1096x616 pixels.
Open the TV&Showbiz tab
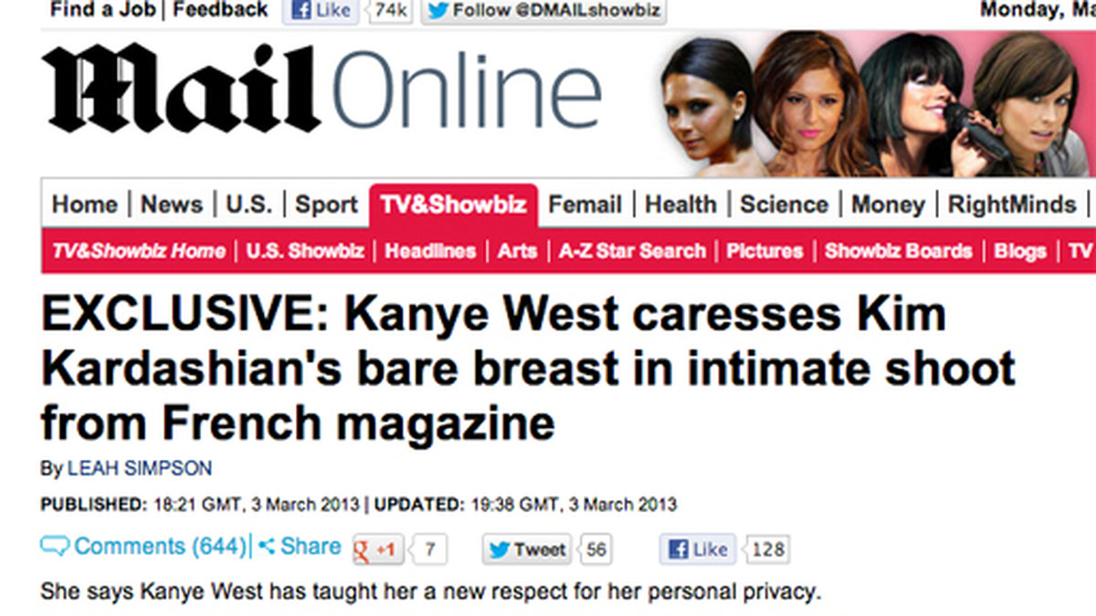(x=453, y=204)
